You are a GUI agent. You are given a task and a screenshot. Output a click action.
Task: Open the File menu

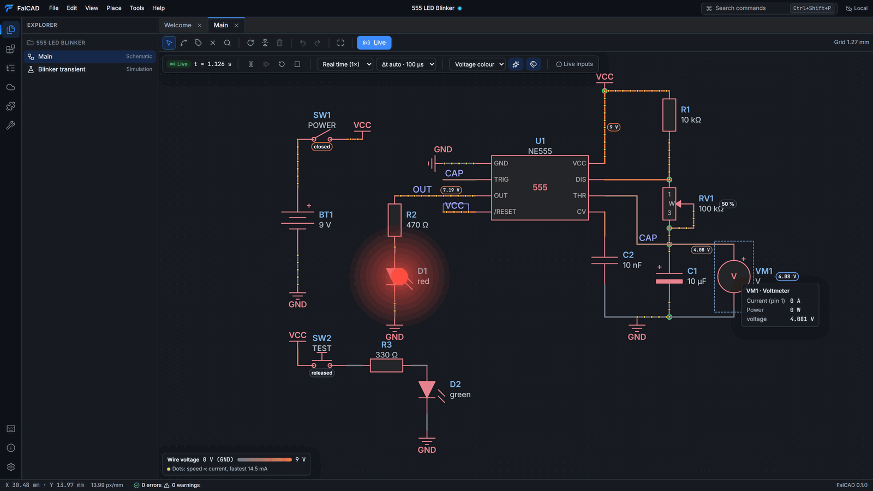coord(53,8)
